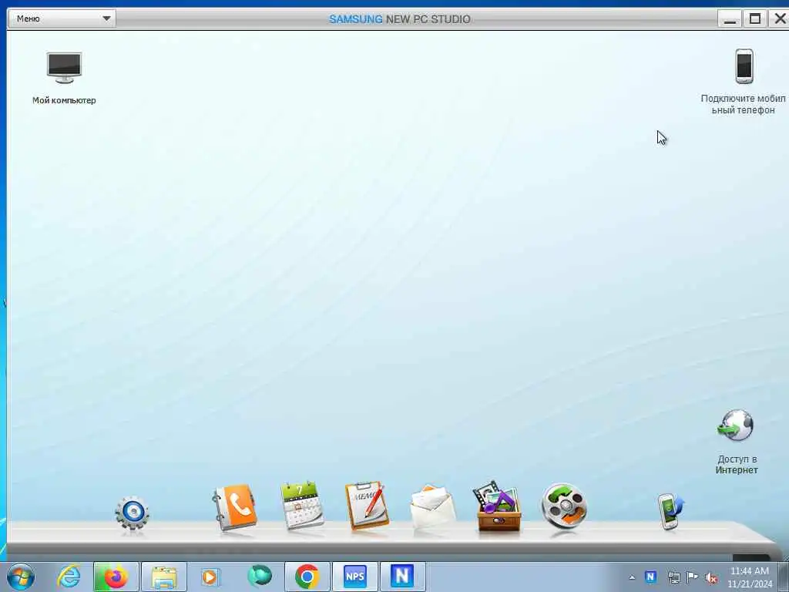Open Windows Media Player in the taskbar
The height and width of the screenshot is (592, 789).
pos(210,577)
